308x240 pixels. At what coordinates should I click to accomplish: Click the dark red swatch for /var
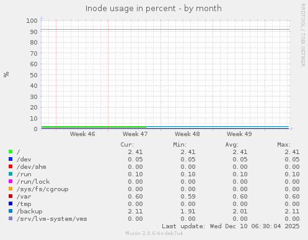click(x=11, y=196)
